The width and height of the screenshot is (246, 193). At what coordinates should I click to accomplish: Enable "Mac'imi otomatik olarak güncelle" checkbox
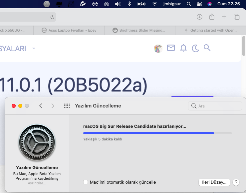point(86,182)
